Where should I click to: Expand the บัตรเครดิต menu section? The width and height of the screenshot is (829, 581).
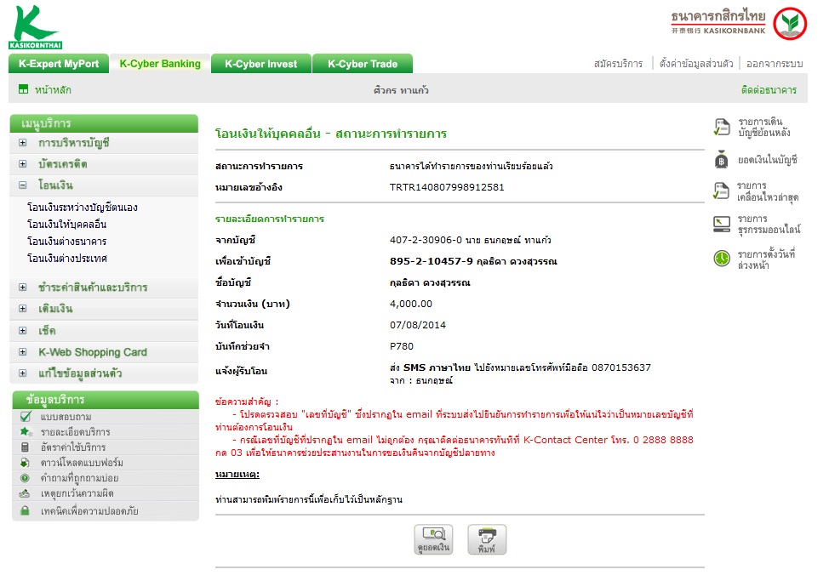coord(23,163)
